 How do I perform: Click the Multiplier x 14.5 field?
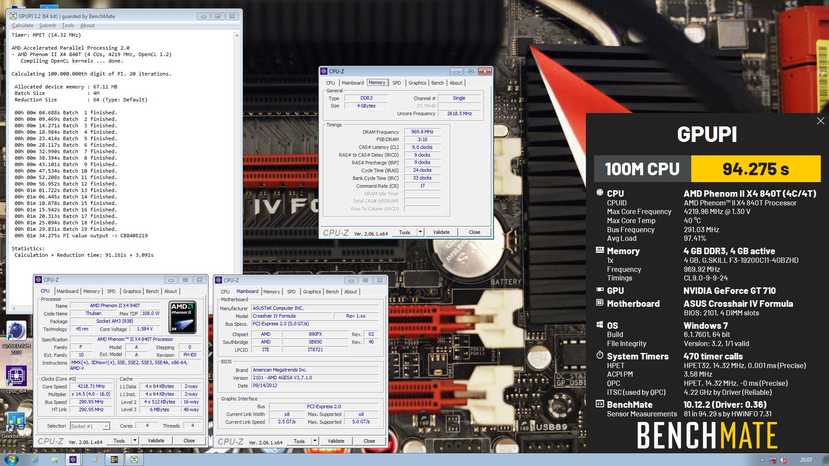coord(91,394)
